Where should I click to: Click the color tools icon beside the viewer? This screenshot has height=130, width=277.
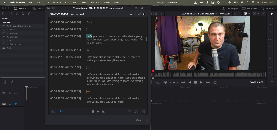click(263, 13)
